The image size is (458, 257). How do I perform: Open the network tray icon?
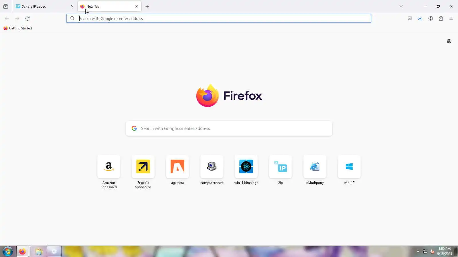click(x=425, y=252)
